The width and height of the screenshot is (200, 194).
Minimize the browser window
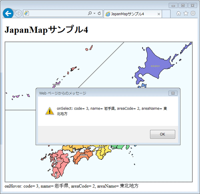(173, 6)
